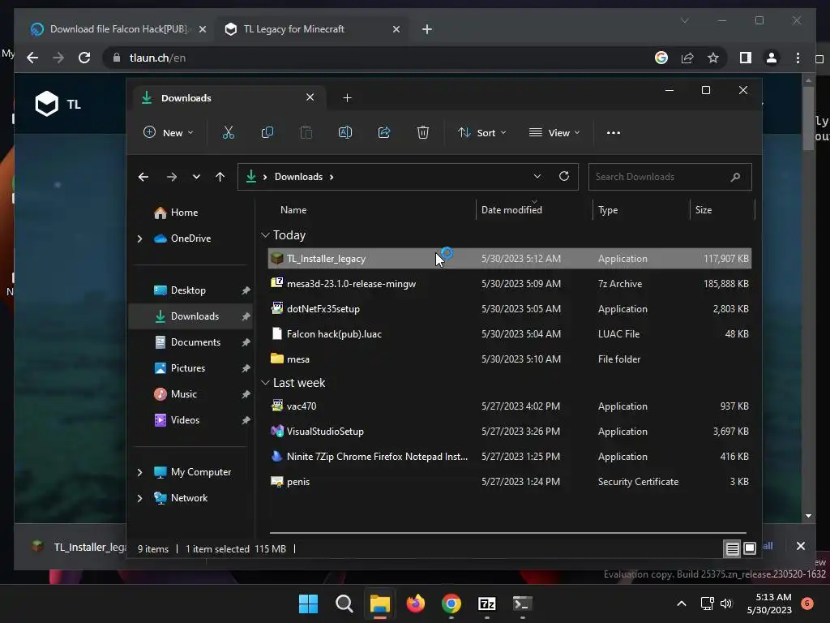This screenshot has width=830, height=623.
Task: Click the Chrome address bar URL
Action: [157, 58]
